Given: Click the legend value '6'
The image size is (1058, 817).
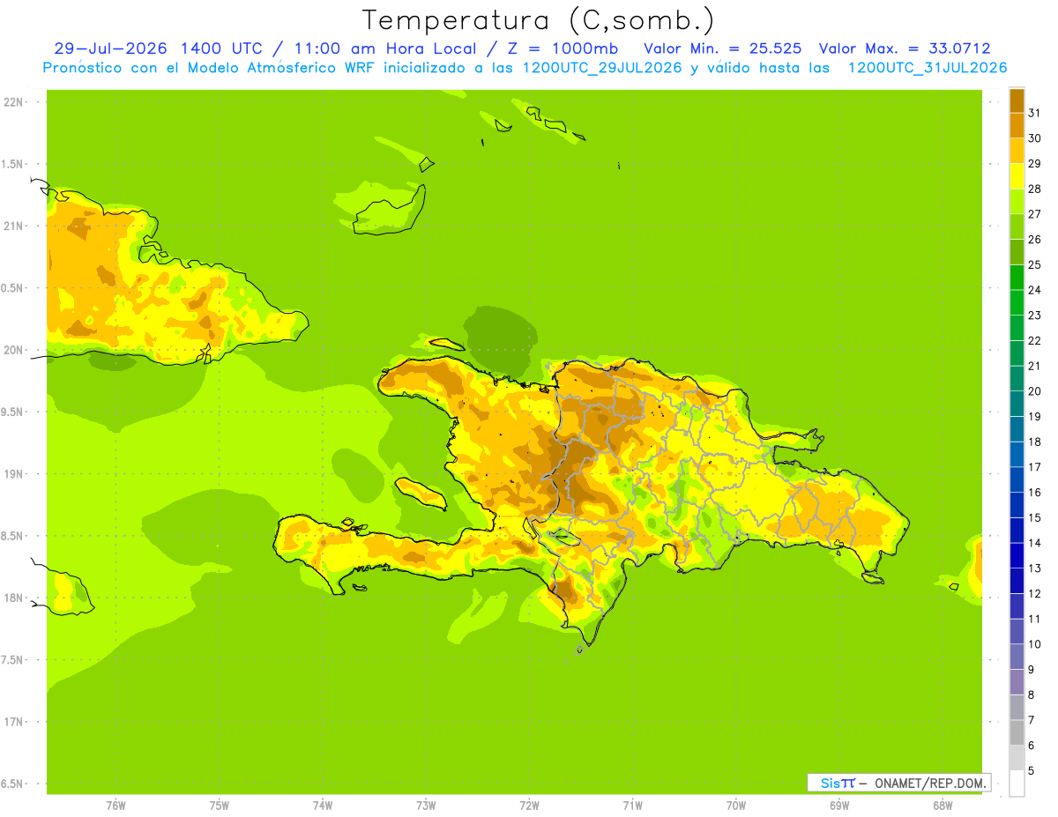Looking at the screenshot, I should (x=1031, y=746).
